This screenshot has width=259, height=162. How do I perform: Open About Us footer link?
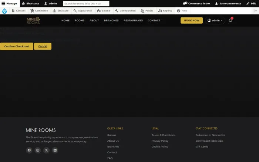[x=113, y=141]
